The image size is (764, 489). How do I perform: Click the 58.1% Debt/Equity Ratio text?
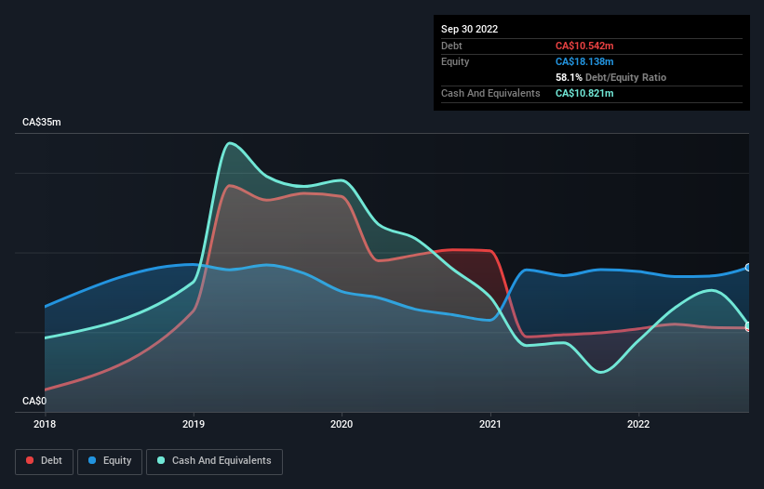click(610, 77)
